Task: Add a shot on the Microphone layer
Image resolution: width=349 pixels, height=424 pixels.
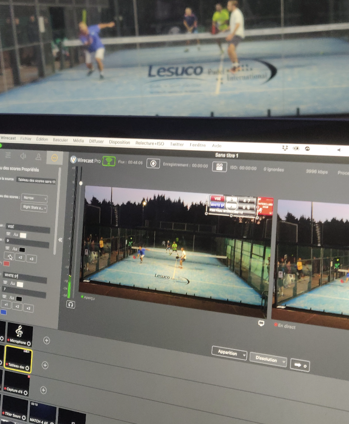Action: [x=47, y=340]
